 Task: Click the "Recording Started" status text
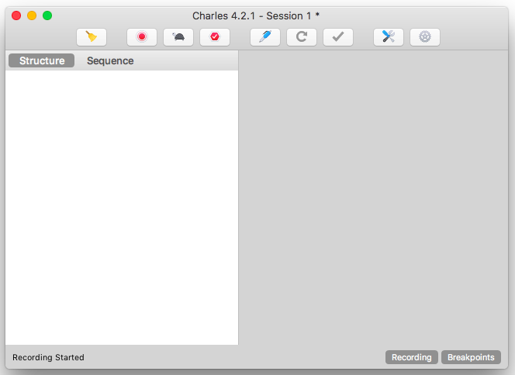coord(48,357)
